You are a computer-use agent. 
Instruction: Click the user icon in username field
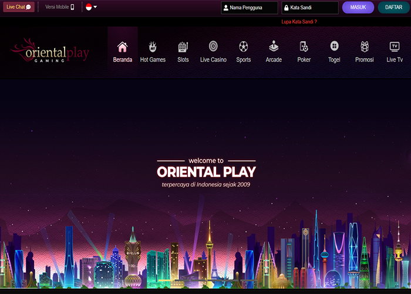tap(225, 8)
